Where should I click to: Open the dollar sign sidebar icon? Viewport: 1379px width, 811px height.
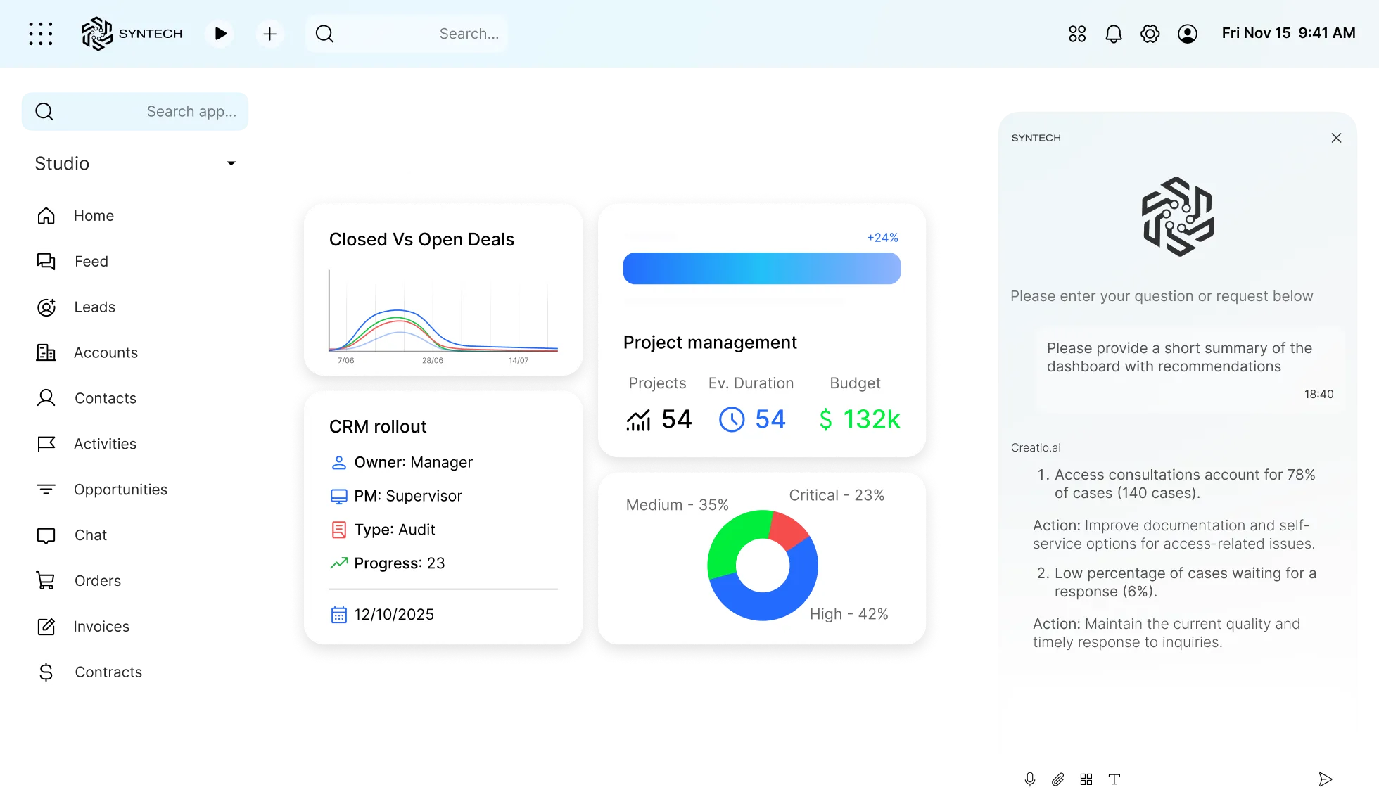coord(46,672)
